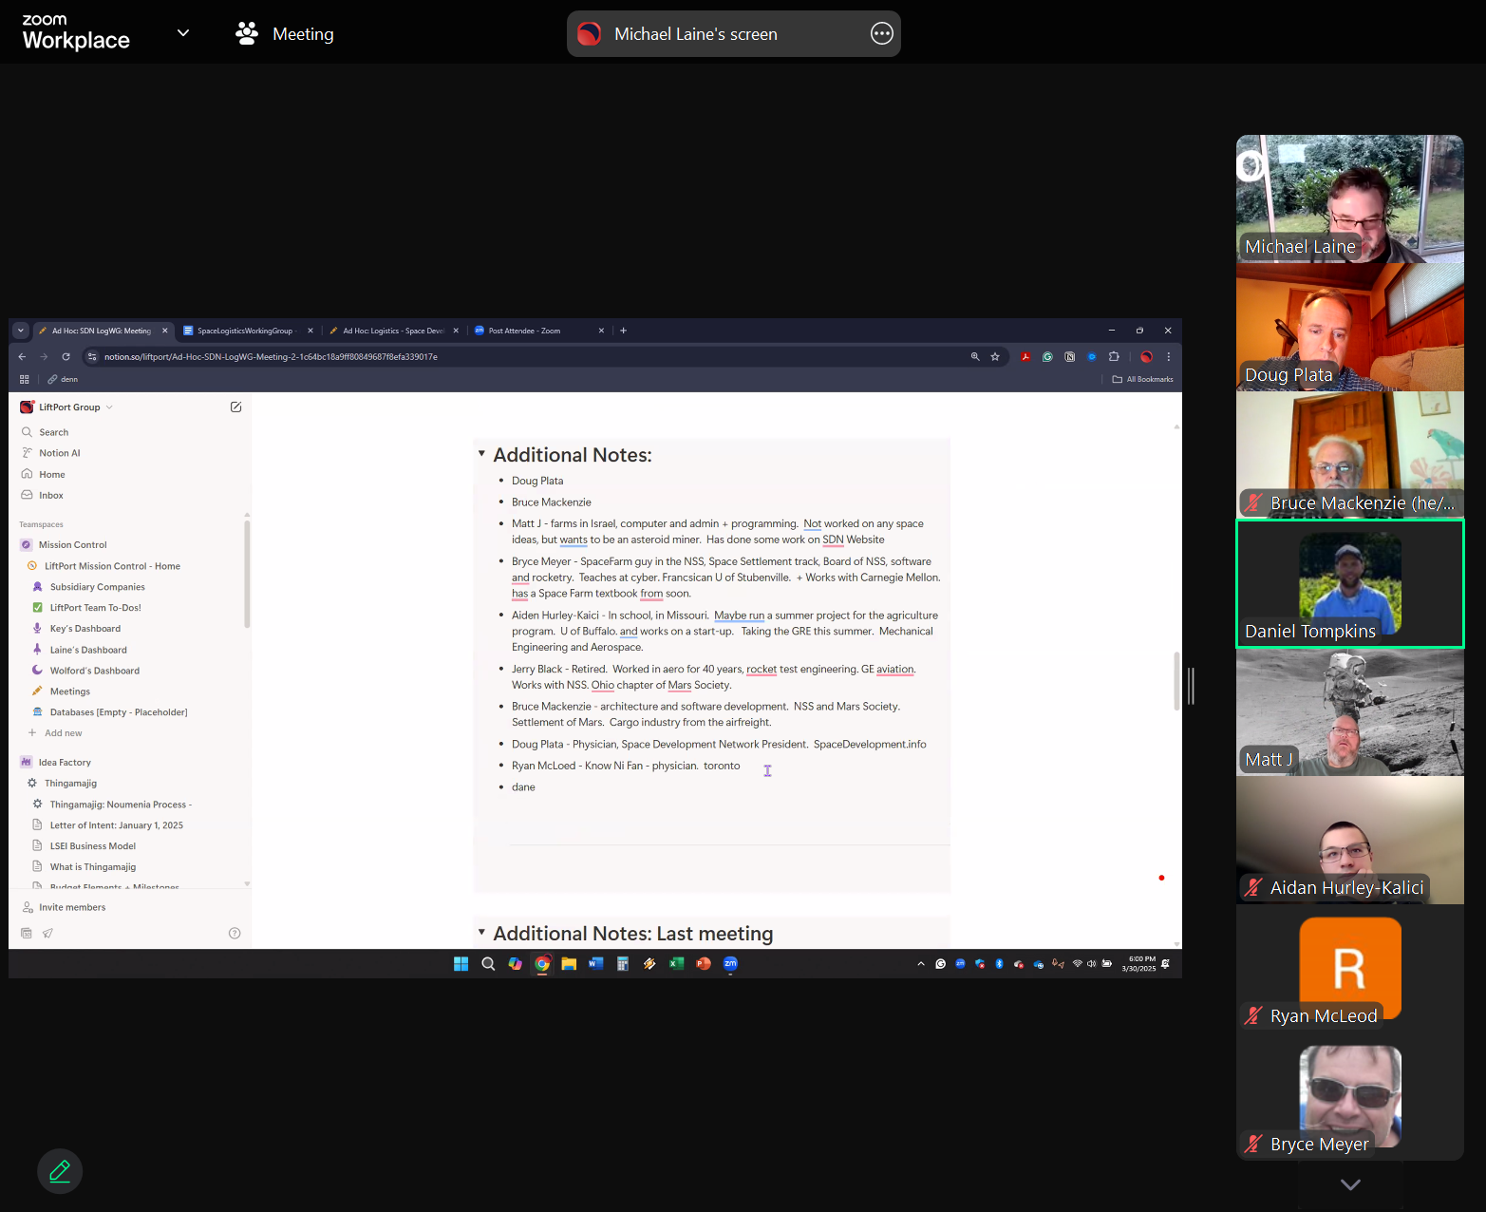Click the green annotate pencil button

click(x=60, y=1171)
